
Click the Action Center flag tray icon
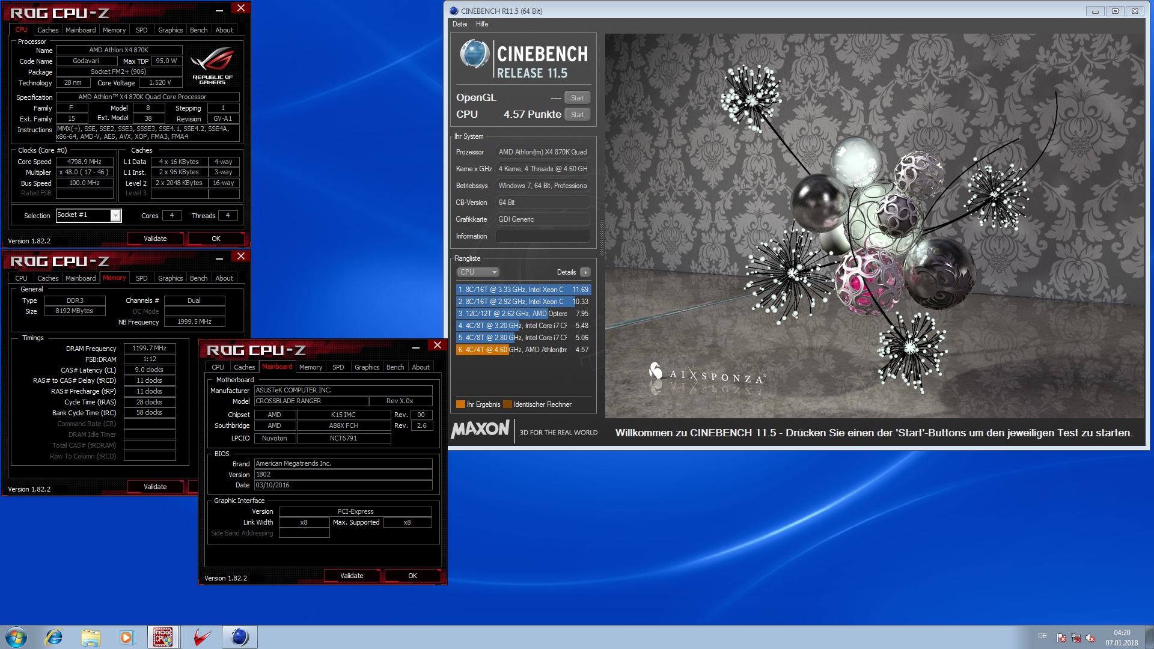point(1061,638)
